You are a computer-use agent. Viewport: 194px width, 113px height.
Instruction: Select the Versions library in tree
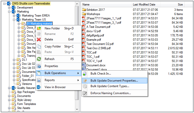27,84
